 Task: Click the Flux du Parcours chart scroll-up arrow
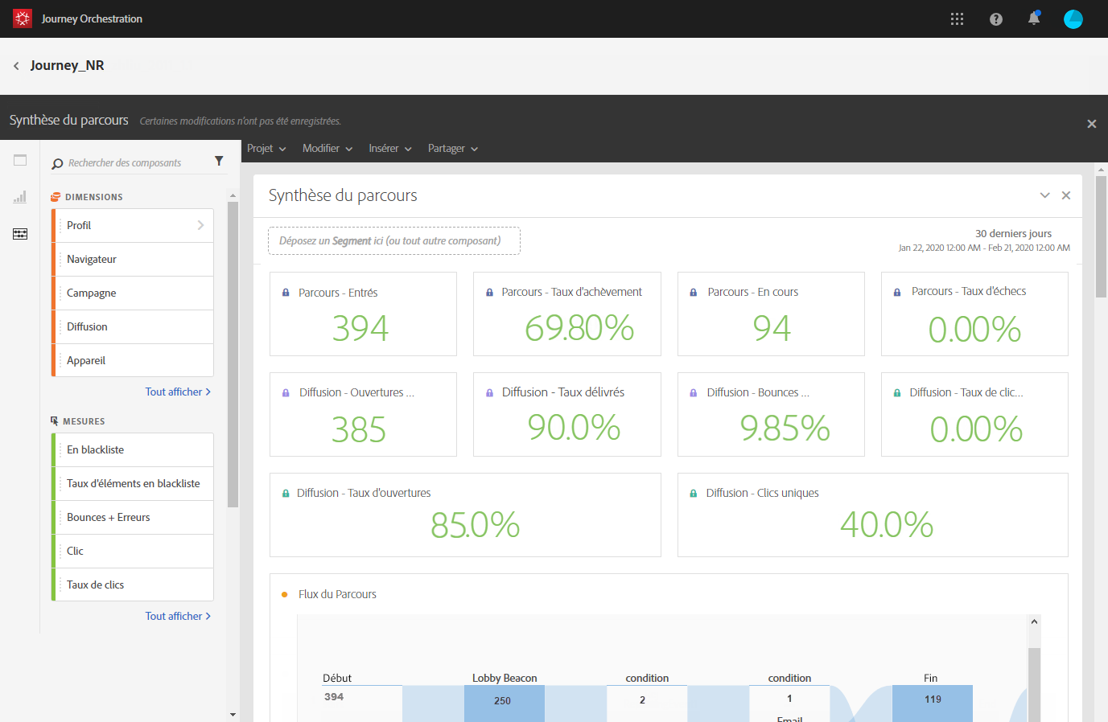coord(1034,621)
